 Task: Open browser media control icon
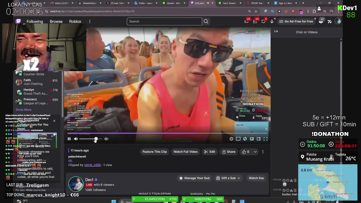[325, 11]
